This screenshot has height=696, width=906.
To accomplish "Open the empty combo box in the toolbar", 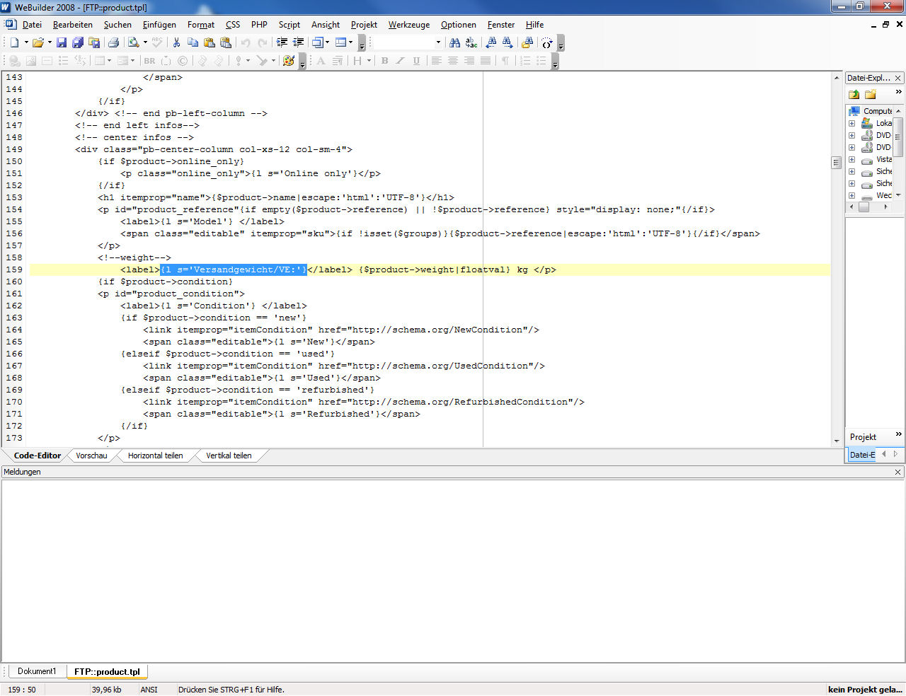I will pos(408,42).
